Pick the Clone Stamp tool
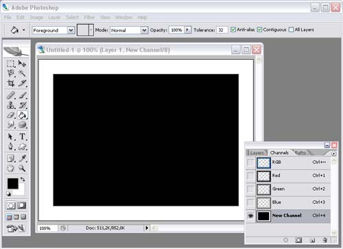 10,105
